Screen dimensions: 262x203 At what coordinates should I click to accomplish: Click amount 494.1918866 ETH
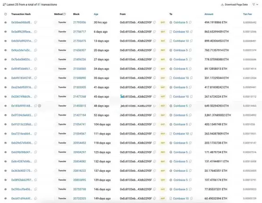pyautogui.click(x=216, y=22)
